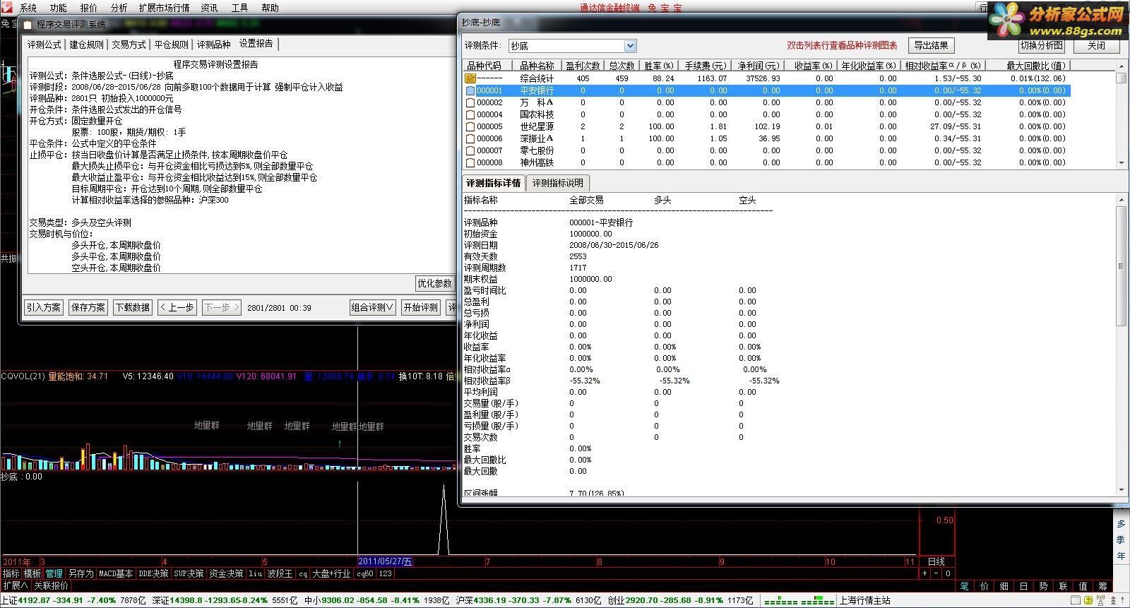Open the 评测条件 combo box
The width and height of the screenshot is (1130, 608).
pos(573,46)
